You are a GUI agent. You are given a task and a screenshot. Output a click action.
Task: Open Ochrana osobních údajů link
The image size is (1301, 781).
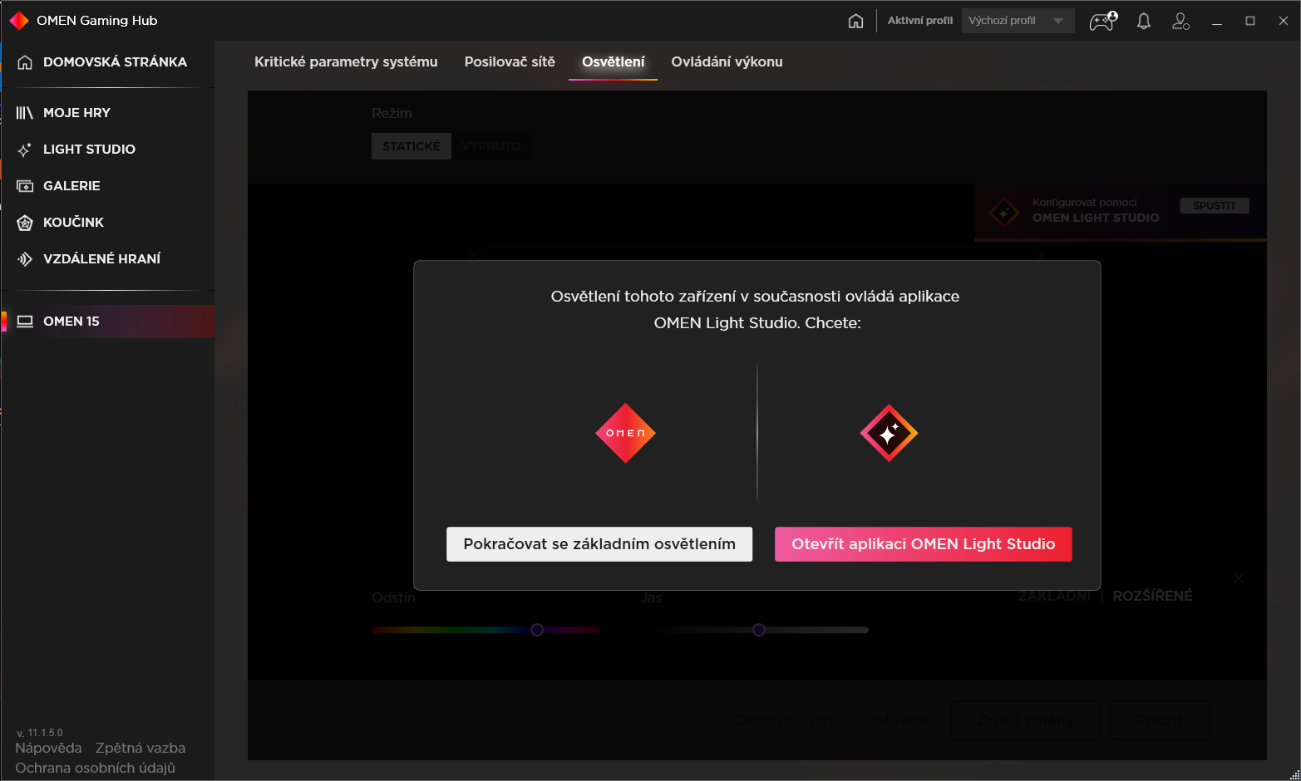(95, 768)
